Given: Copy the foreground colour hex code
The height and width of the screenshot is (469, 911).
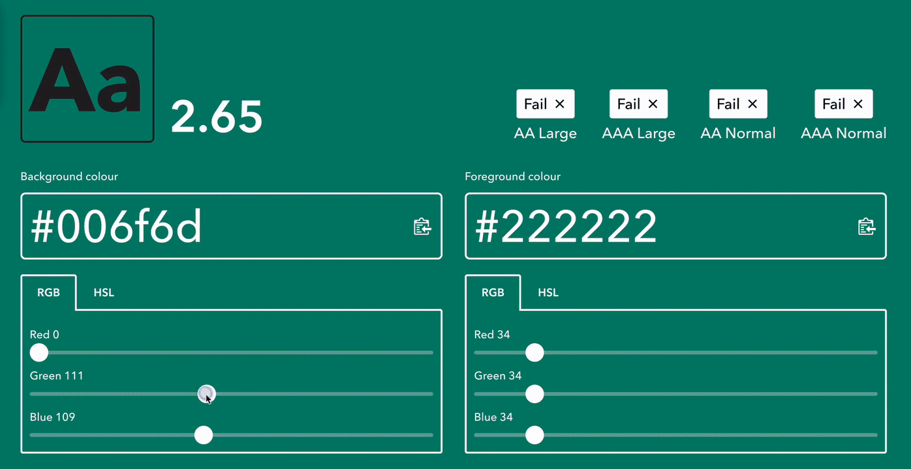Looking at the screenshot, I should (x=866, y=226).
